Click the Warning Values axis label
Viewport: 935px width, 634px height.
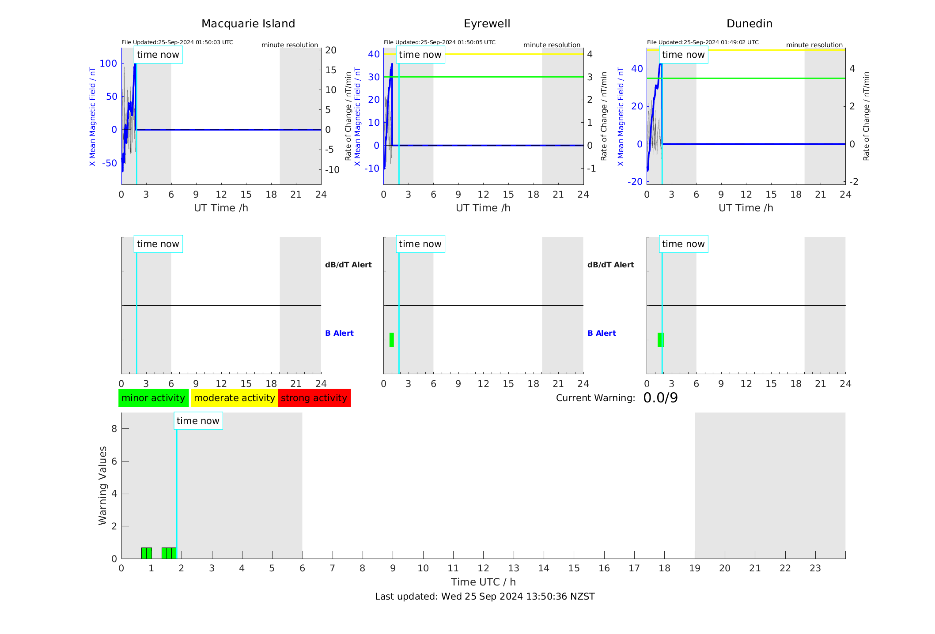coord(102,485)
